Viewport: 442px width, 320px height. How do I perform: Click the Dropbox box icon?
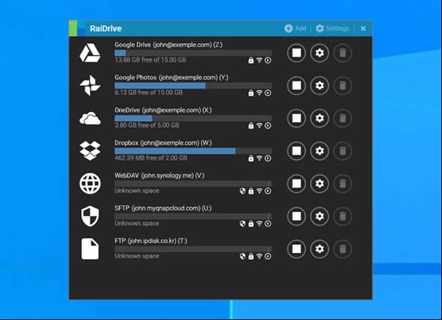[x=90, y=151]
